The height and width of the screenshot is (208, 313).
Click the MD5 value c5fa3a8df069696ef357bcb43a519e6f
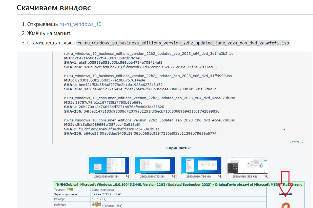tap(108, 124)
